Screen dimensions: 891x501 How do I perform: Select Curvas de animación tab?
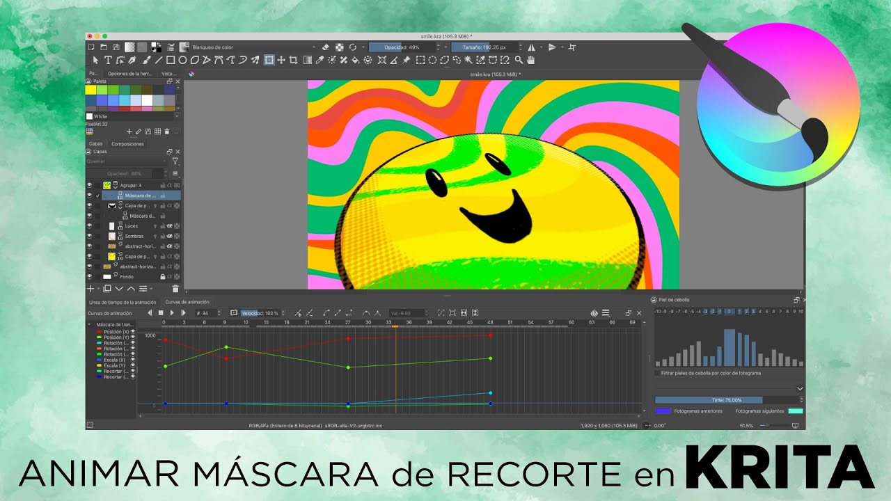(187, 302)
